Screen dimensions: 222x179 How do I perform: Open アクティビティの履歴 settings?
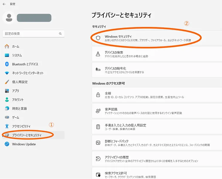157,159
